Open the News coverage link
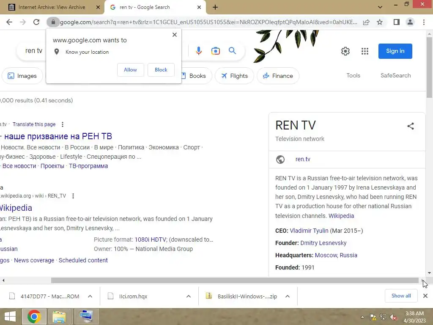 coord(34,260)
